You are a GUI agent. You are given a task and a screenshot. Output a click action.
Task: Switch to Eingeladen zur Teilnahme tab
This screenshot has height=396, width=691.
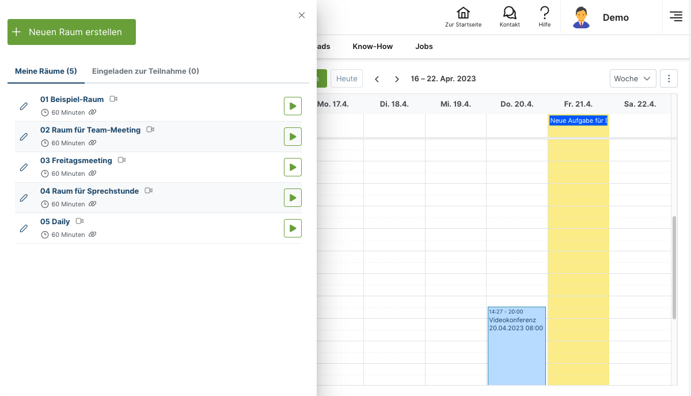pyautogui.click(x=146, y=71)
